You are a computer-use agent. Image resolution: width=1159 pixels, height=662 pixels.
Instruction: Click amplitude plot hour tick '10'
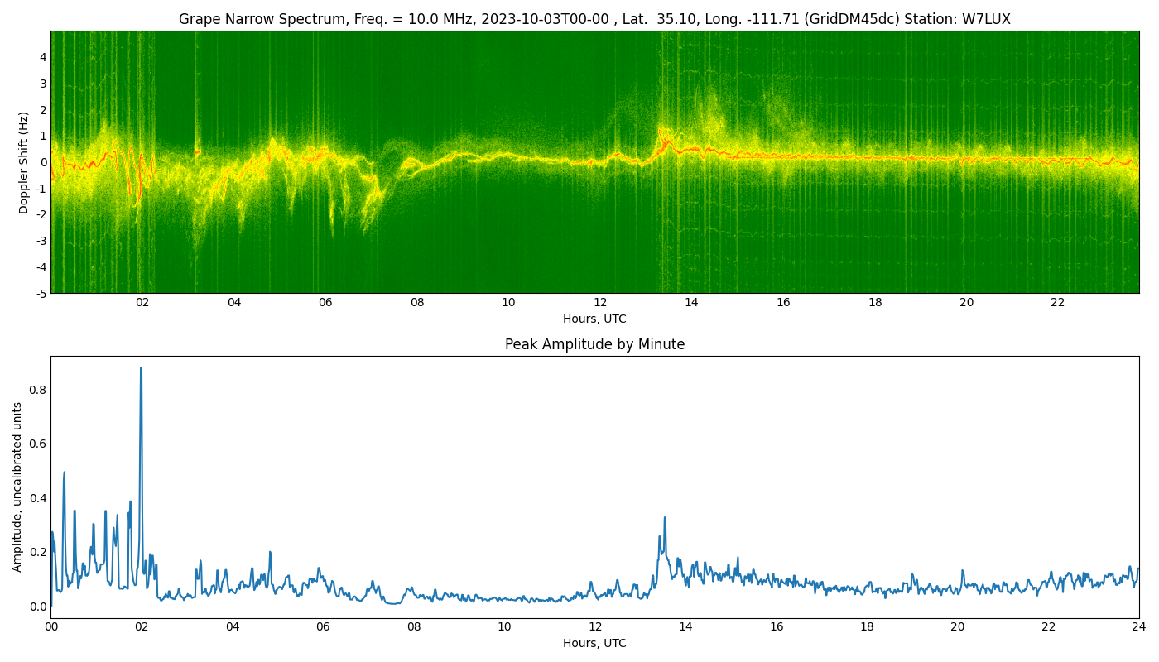pyautogui.click(x=504, y=627)
